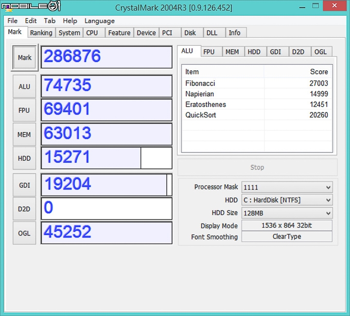This screenshot has height=316, width=350.
Task: Open the Help menu
Action: 70,21
